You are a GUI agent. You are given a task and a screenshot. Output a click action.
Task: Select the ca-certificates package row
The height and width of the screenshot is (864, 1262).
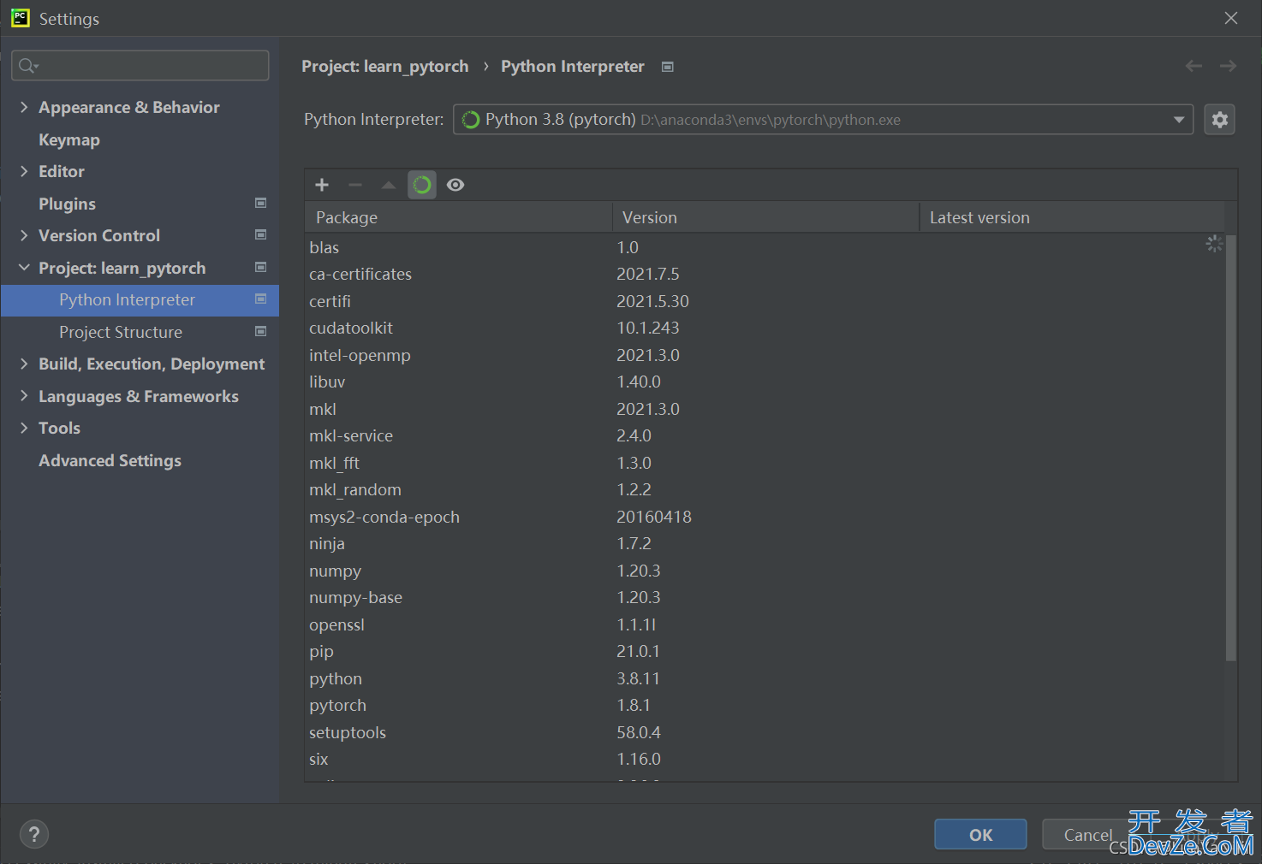[x=765, y=275]
